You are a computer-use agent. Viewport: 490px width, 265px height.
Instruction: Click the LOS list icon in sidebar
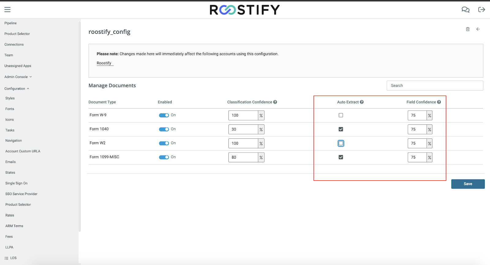tap(6, 258)
